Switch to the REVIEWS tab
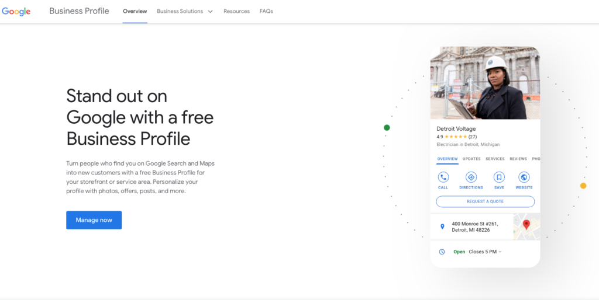Screen dimensions: 599x300 518,159
